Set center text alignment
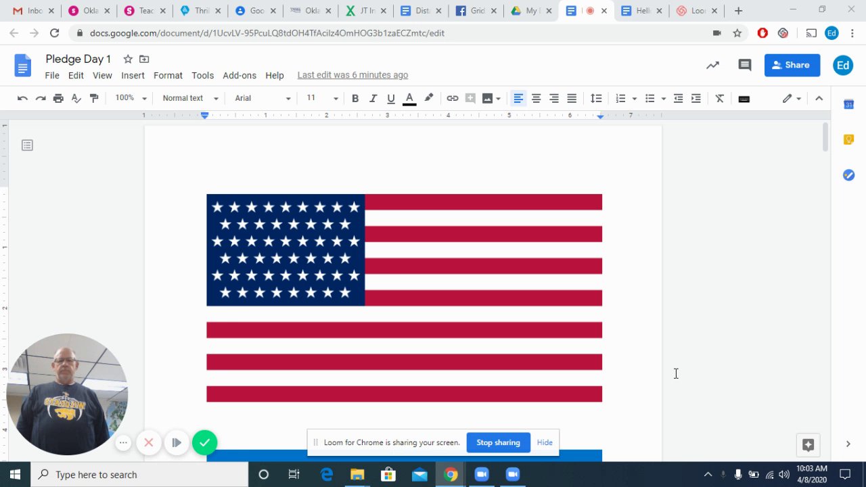The width and height of the screenshot is (866, 487). (x=536, y=98)
